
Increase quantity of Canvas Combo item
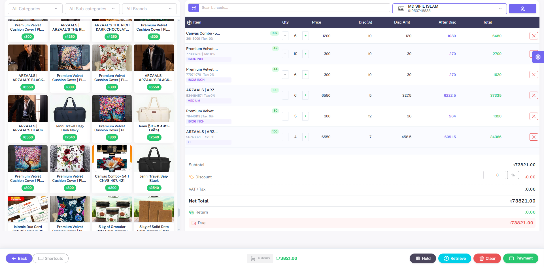[x=305, y=36]
